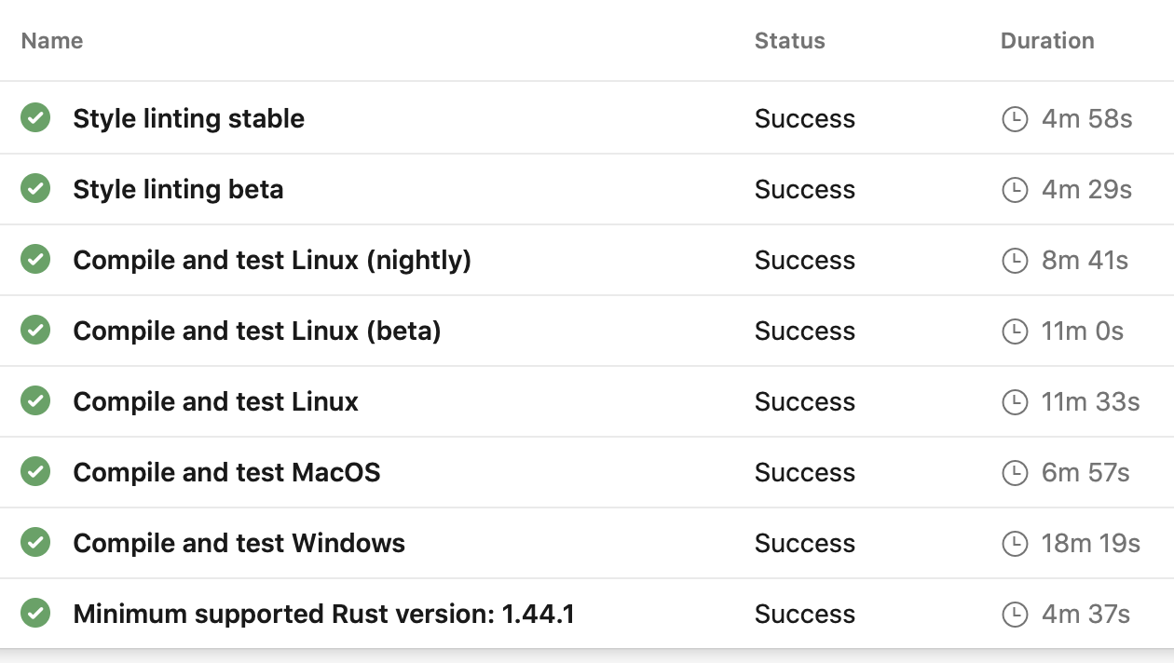Click the 6m 57s duration value
Screen dimensions: 1174x663
click(x=1086, y=473)
